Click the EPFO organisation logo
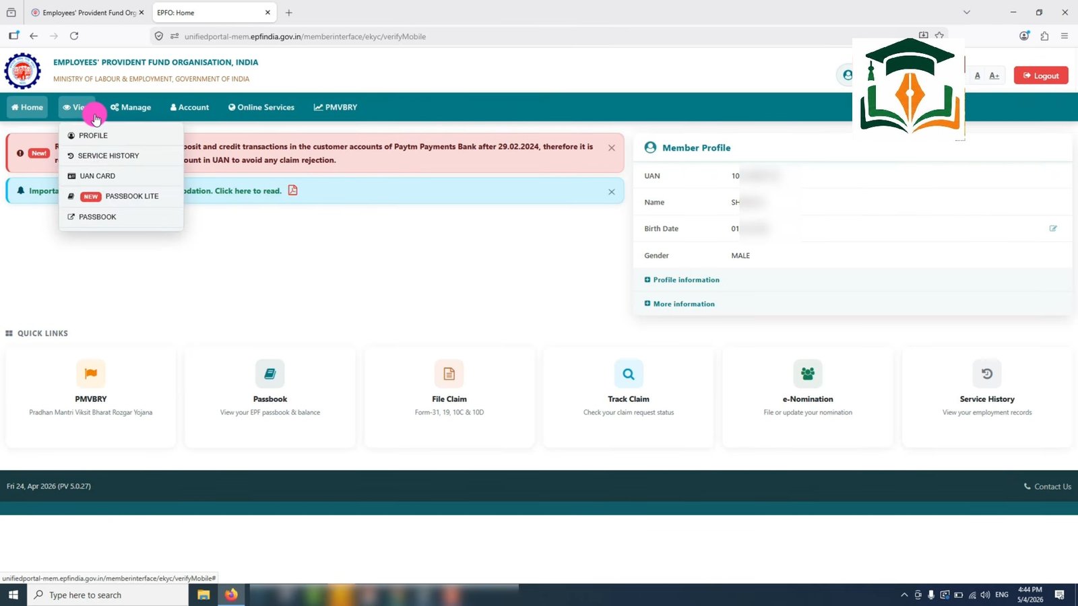Viewport: 1078px width, 606px height. click(23, 71)
